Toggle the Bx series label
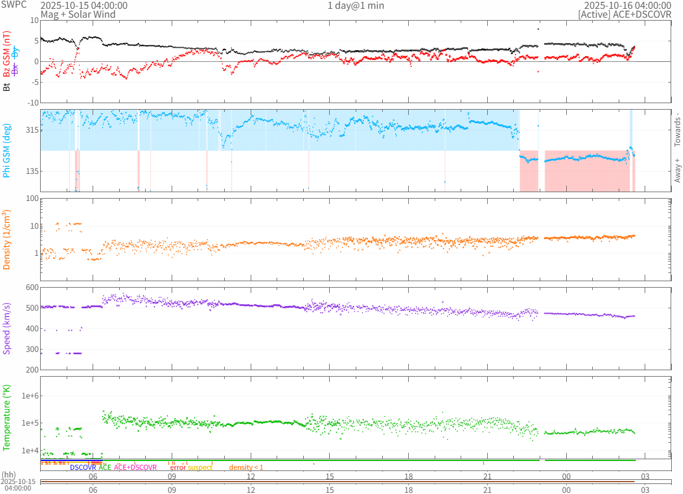 click(16, 69)
